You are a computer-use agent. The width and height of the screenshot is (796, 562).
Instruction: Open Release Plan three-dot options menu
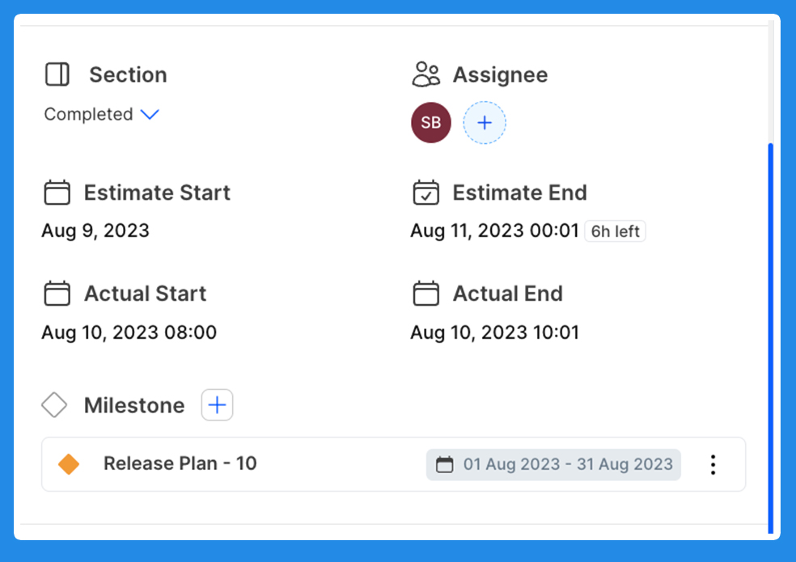click(713, 464)
